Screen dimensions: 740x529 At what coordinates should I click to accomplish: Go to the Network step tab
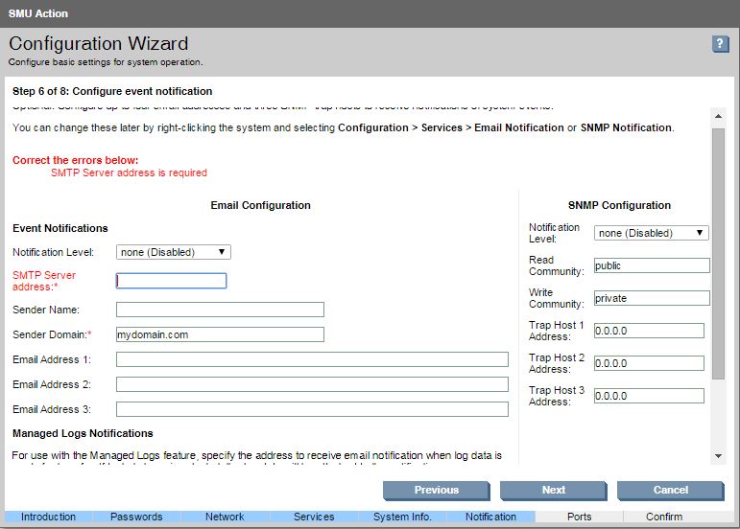pos(225,517)
